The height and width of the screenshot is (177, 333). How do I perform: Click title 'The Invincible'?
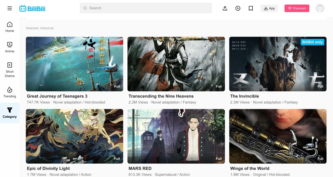[245, 96]
